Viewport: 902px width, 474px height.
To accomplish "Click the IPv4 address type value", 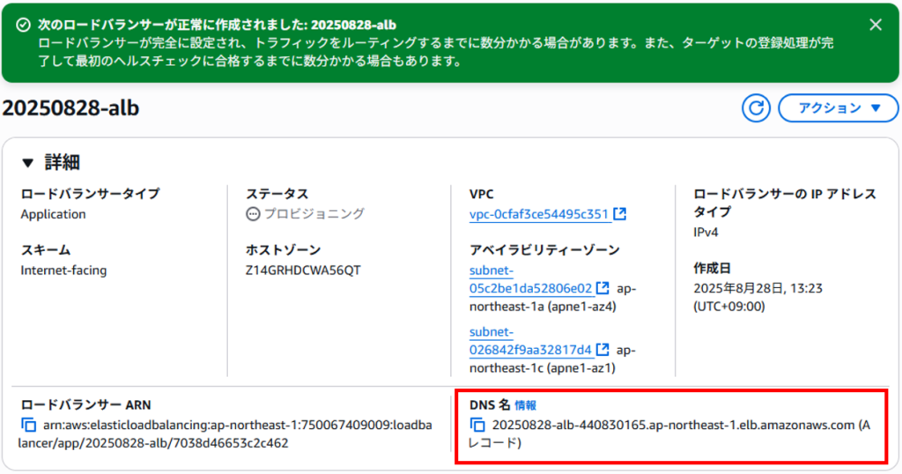I will pyautogui.click(x=706, y=233).
